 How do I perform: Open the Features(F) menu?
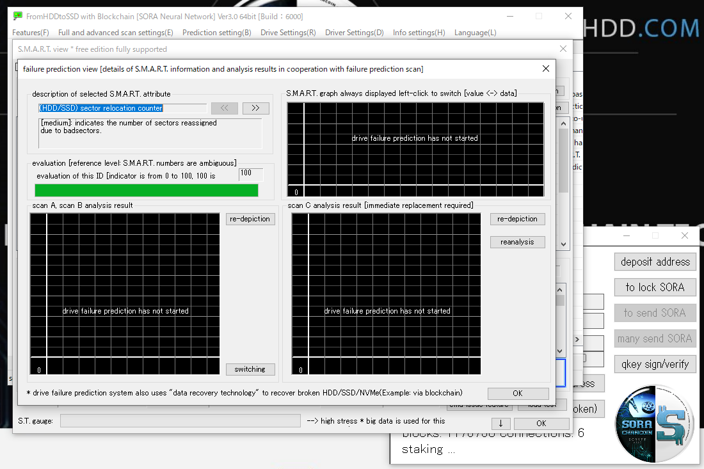pyautogui.click(x=31, y=33)
